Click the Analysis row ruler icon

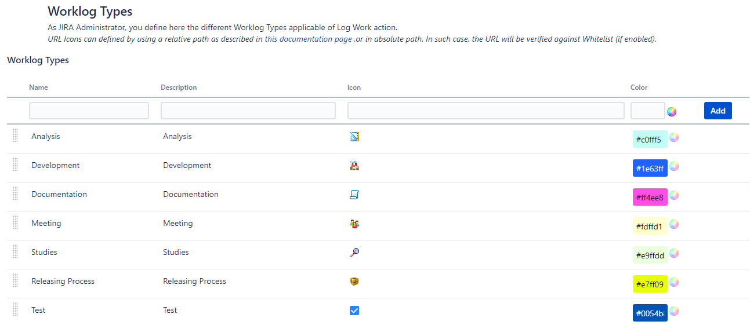click(x=354, y=137)
